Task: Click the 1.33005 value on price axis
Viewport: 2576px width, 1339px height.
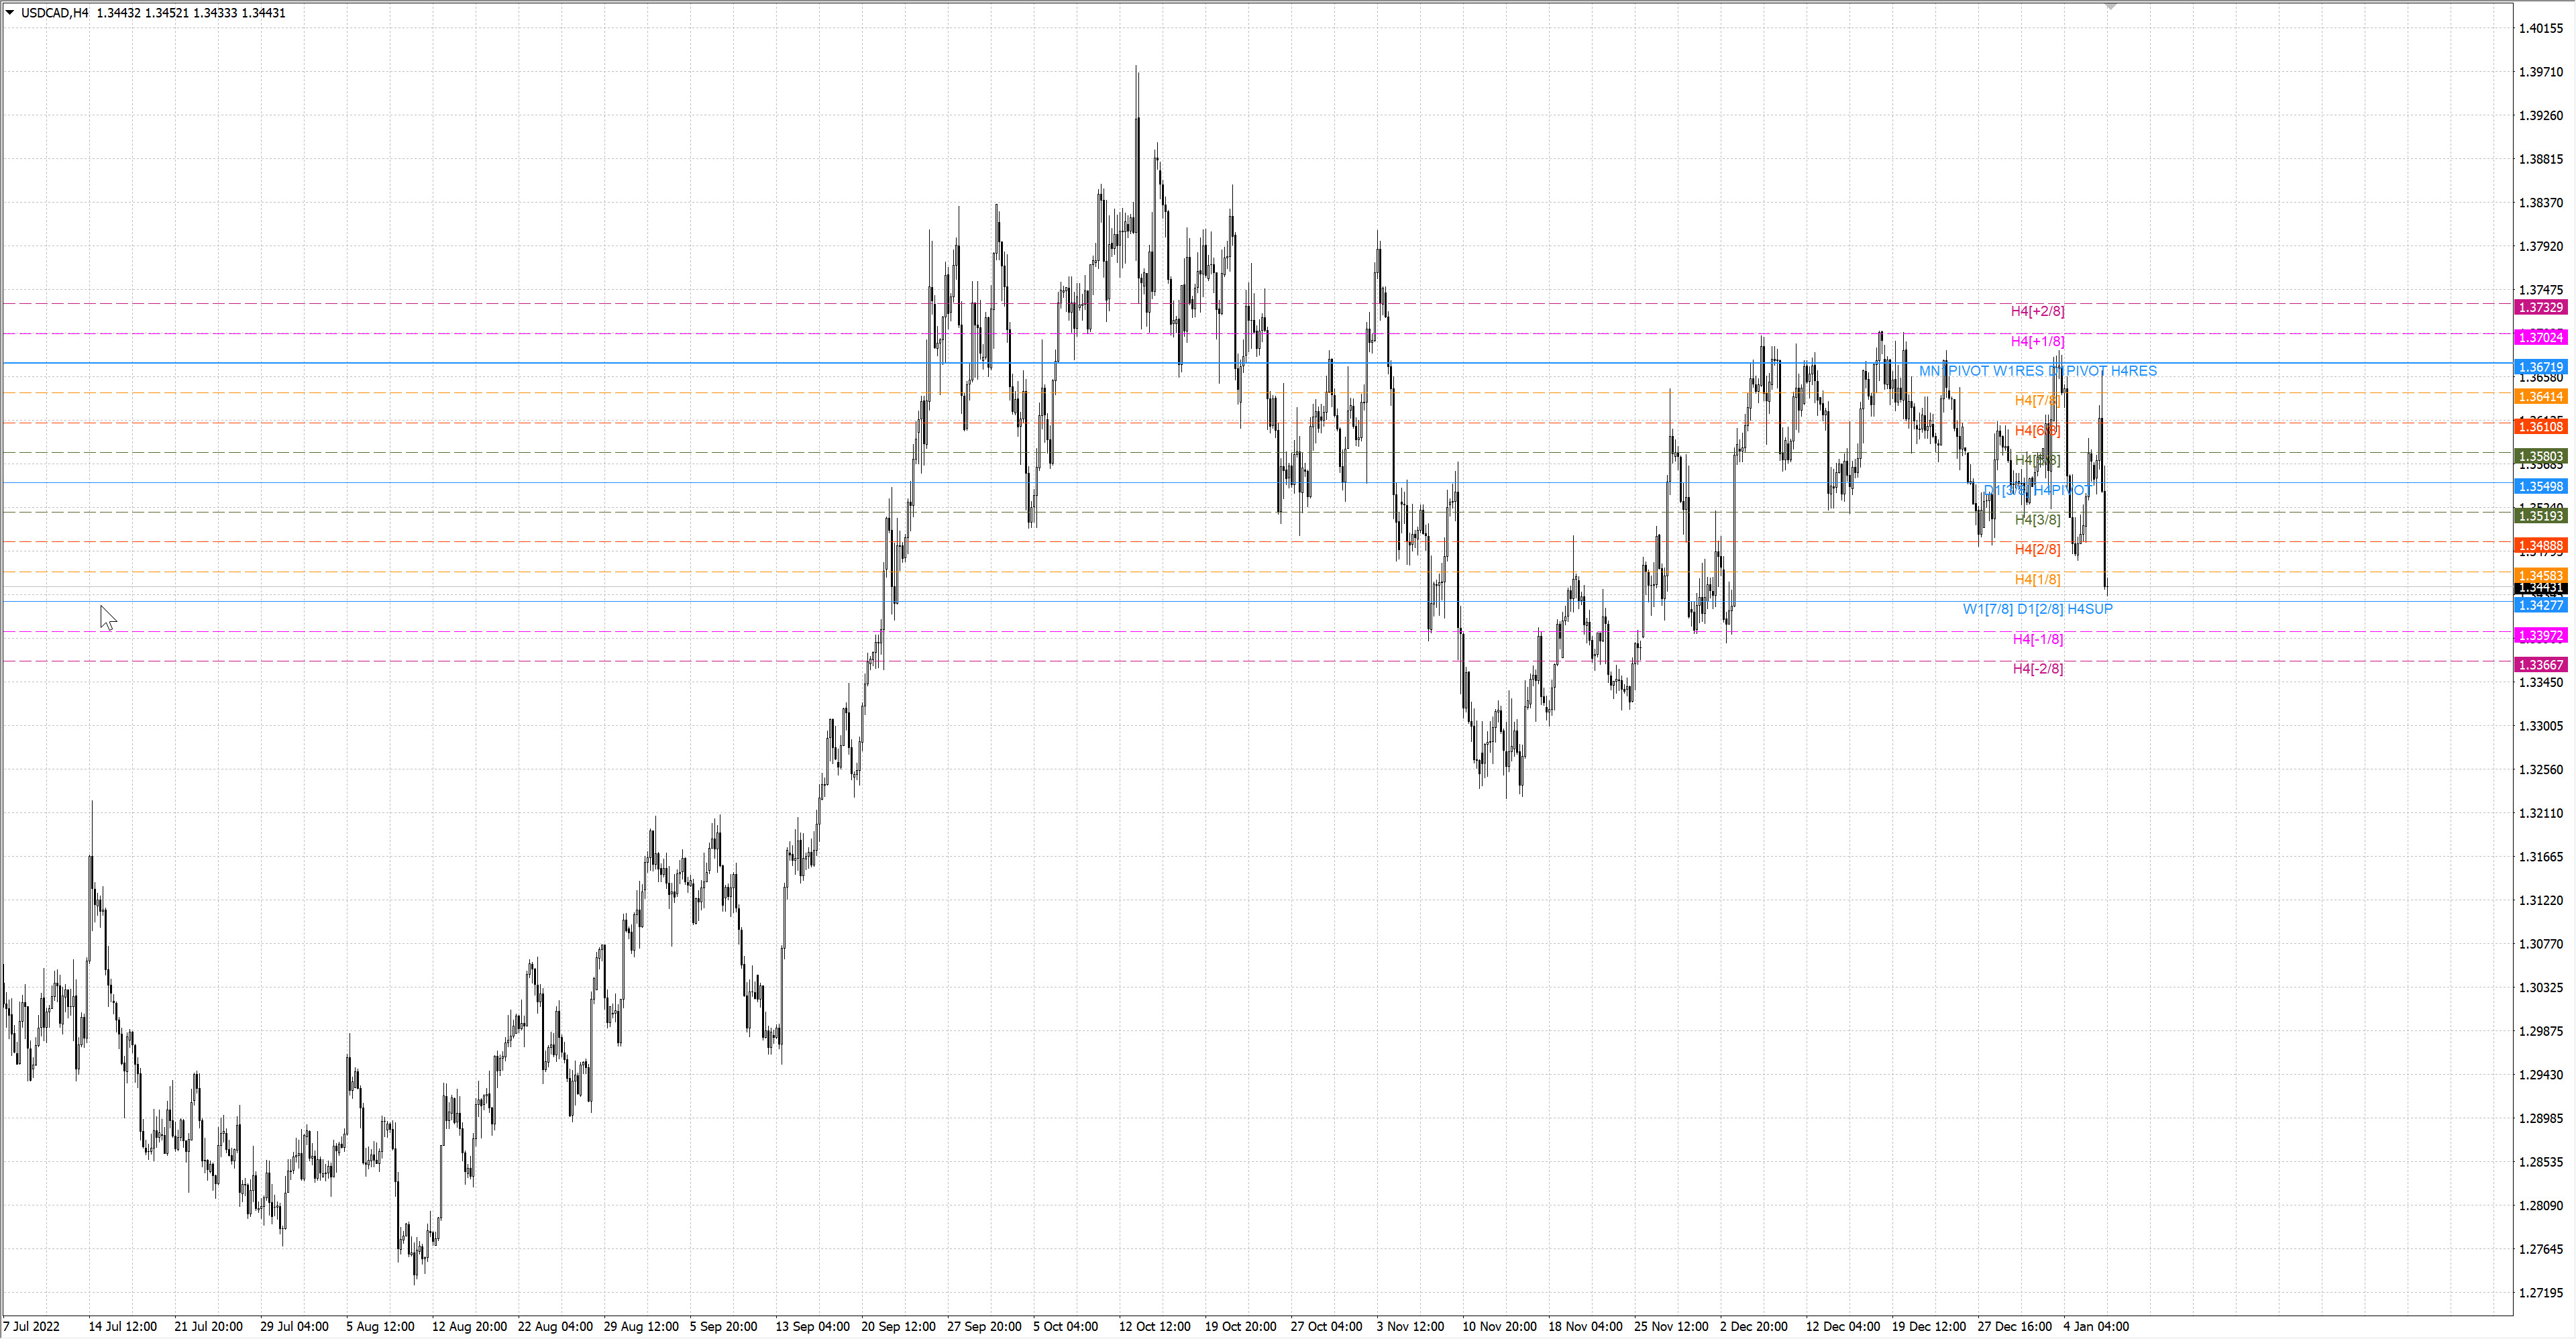Action: point(2541,726)
